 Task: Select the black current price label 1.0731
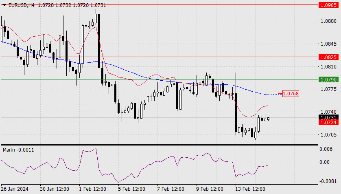point(328,117)
